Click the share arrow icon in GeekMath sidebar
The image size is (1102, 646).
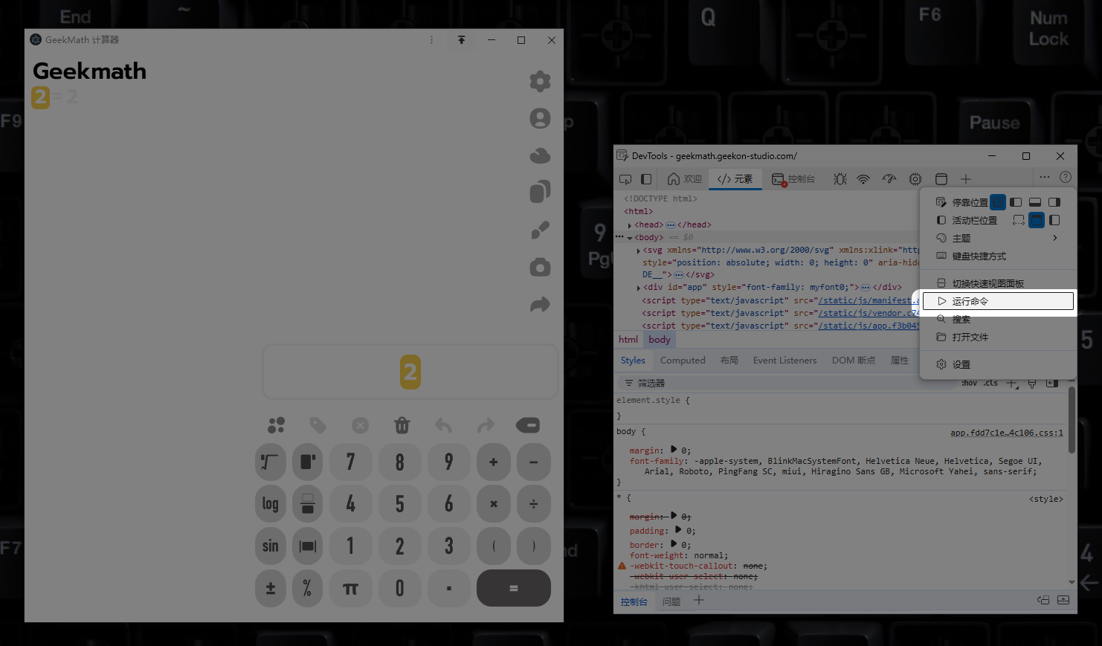click(540, 304)
